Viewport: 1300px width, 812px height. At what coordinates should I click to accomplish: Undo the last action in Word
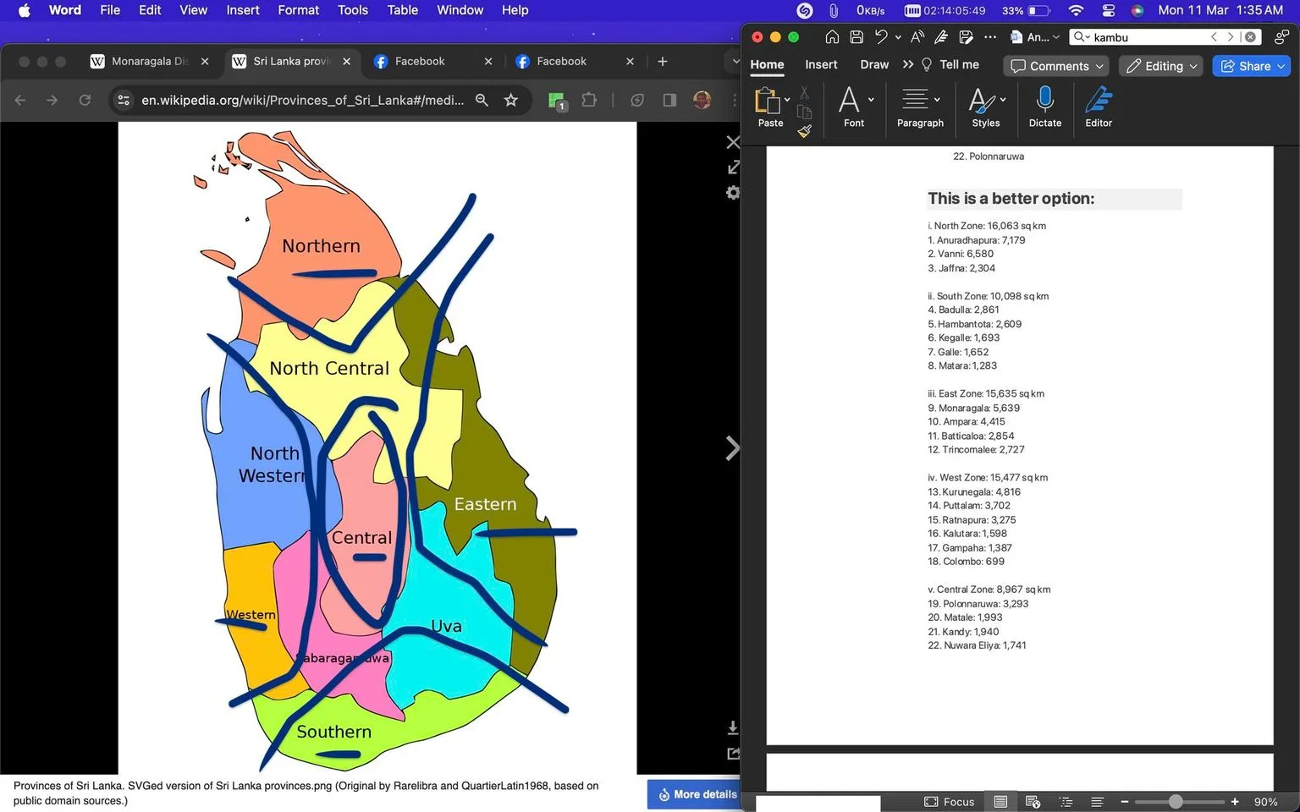(x=881, y=37)
